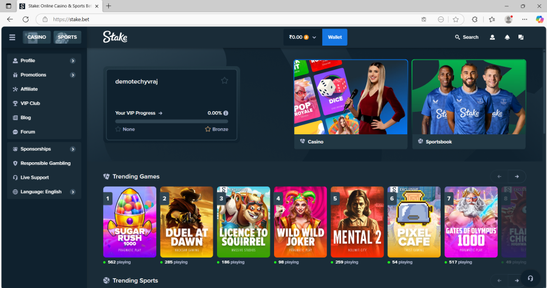This screenshot has height=288, width=547.
Task: Show next Trending Games with right arrow
Action: 517,177
